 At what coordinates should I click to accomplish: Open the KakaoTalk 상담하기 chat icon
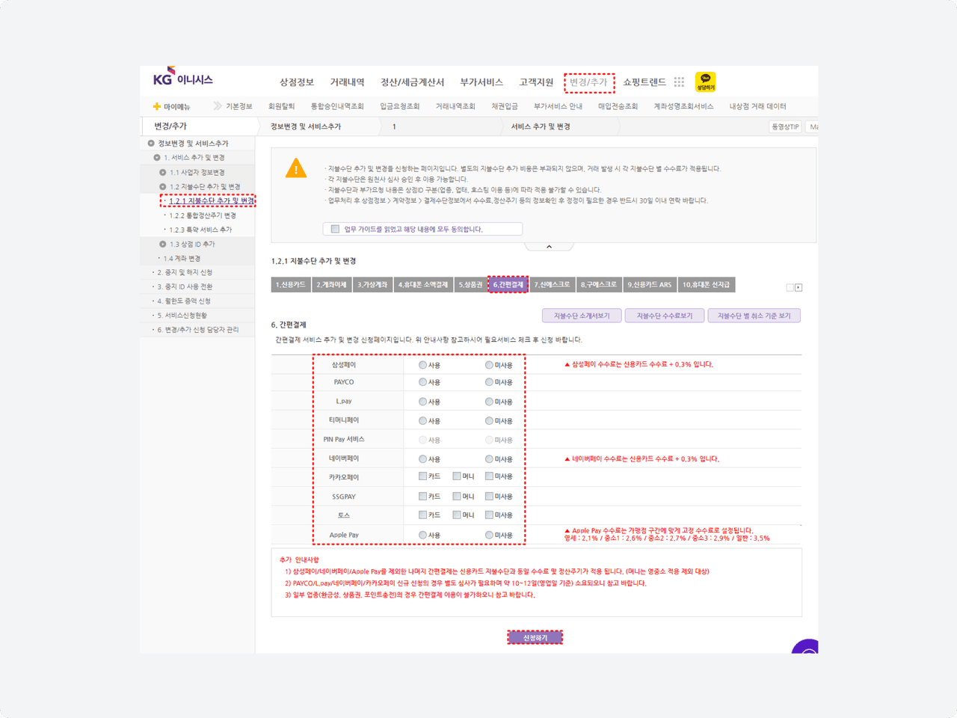[x=705, y=82]
